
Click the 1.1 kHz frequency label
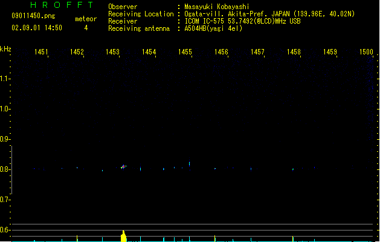(5, 79)
